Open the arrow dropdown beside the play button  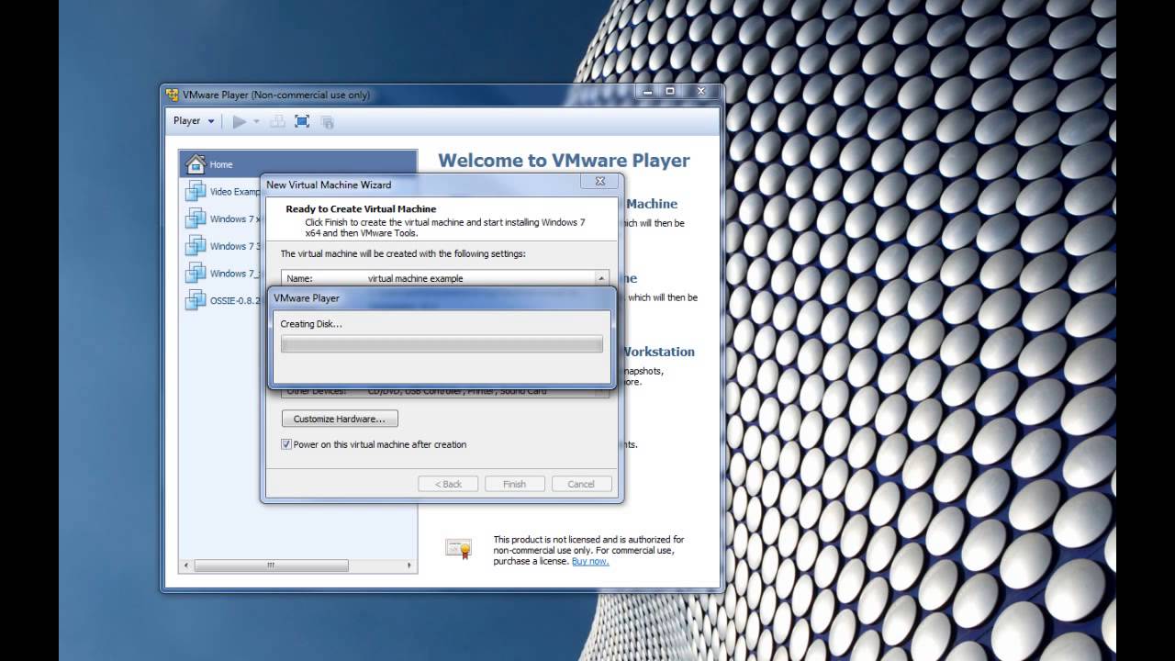click(x=256, y=121)
